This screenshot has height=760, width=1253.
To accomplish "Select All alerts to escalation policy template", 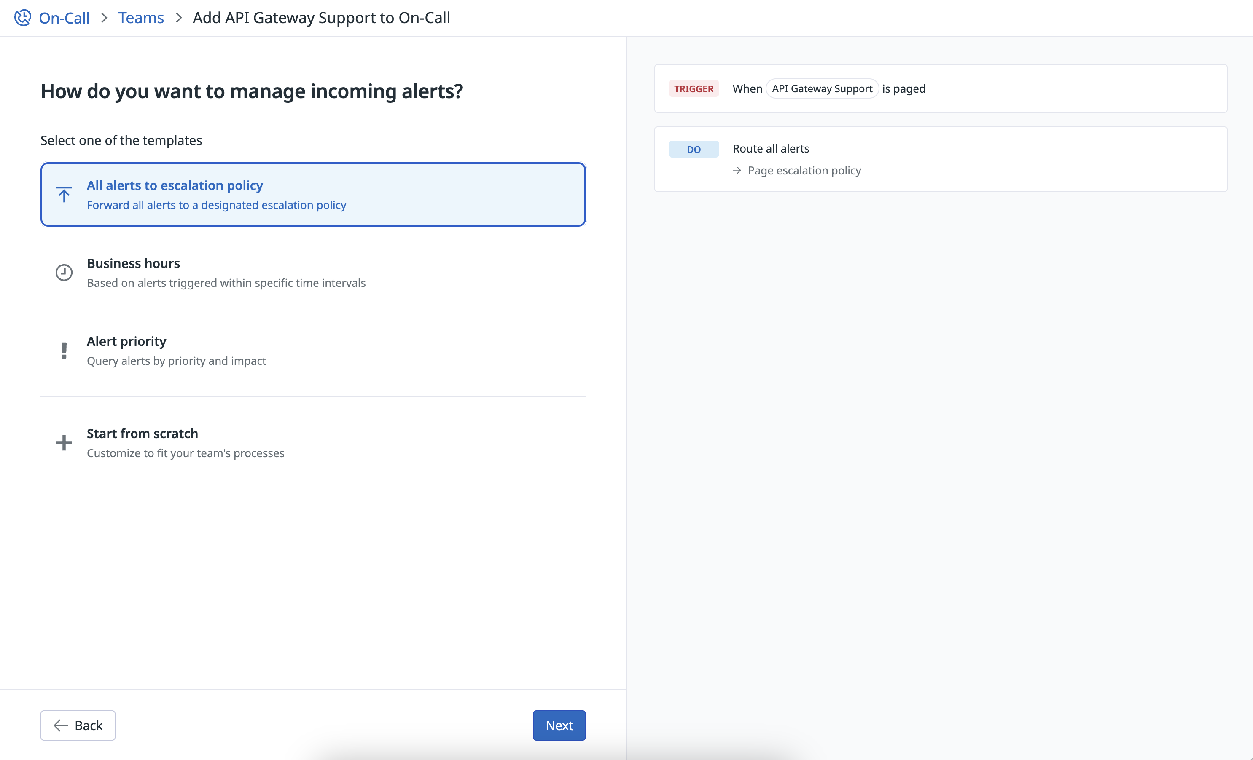I will tap(313, 195).
